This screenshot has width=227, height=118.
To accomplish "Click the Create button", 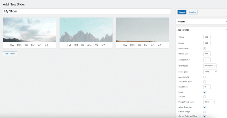I will click(x=182, y=12).
